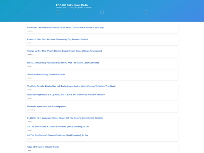Click source tag under Tales of Crestoria headline

29,150
